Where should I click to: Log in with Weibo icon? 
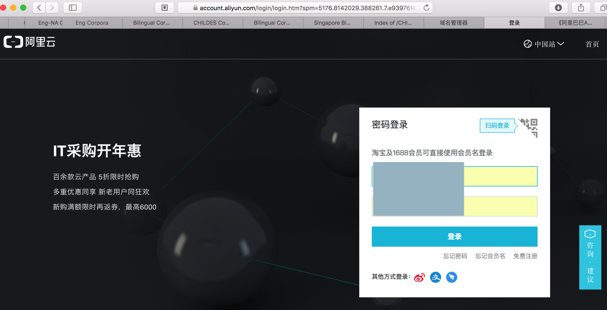420,277
